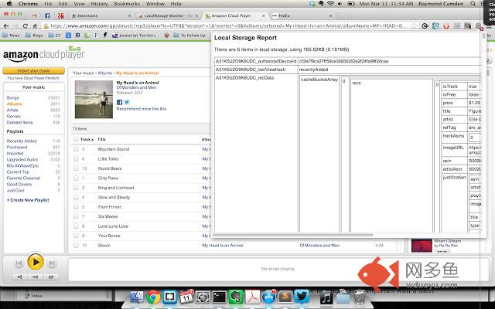The height and width of the screenshot is (309, 495).
Task: Switch to the FedEx tab
Action: tap(302, 15)
